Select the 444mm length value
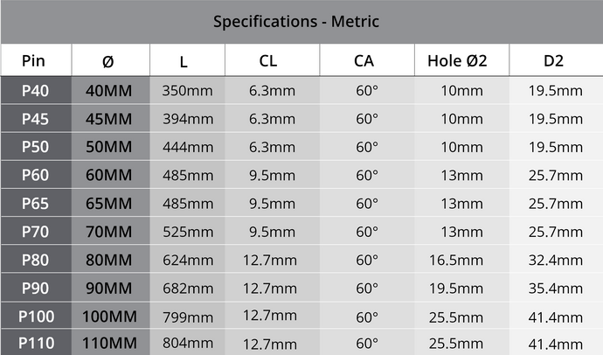The height and width of the screenshot is (355, 603). tap(187, 147)
